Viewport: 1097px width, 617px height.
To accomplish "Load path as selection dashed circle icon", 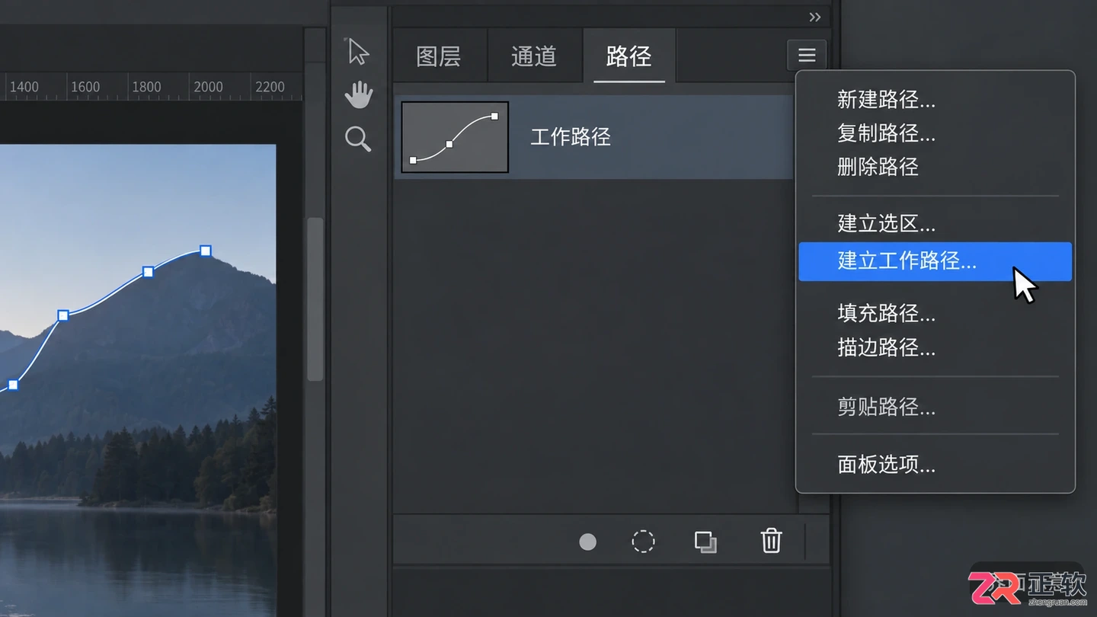I will click(x=643, y=542).
